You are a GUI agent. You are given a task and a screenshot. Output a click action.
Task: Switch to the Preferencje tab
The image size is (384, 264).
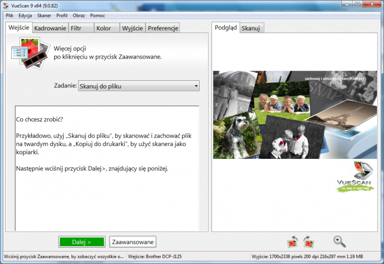coord(163,28)
